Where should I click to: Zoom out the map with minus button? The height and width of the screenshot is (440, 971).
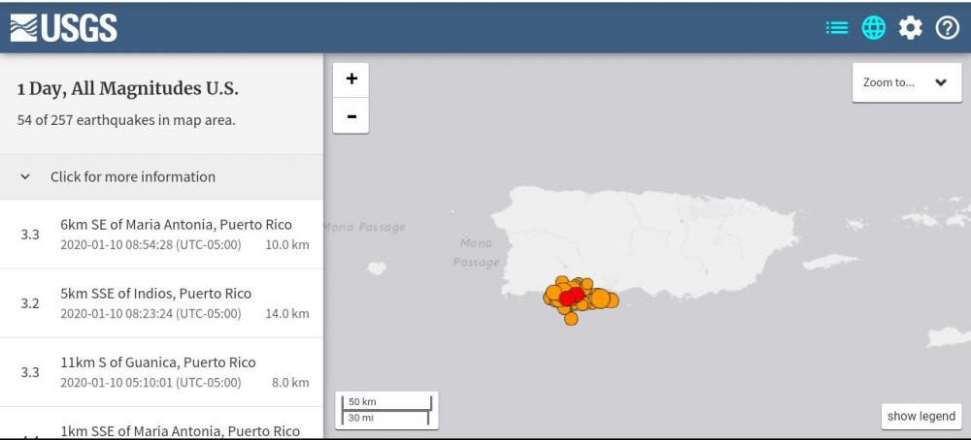coord(351,116)
